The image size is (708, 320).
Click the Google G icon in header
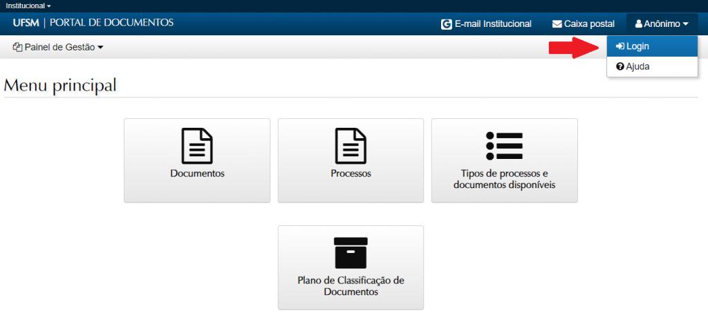[x=447, y=24]
